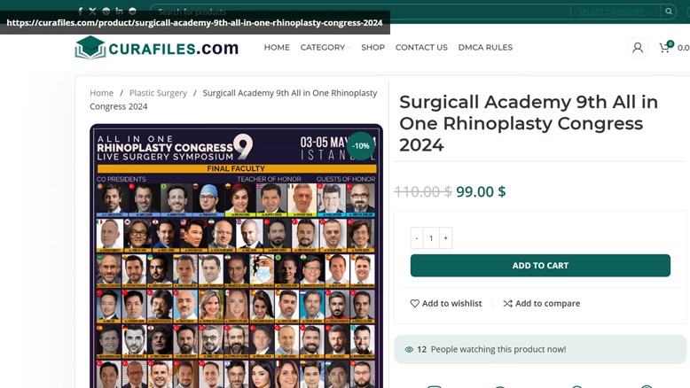This screenshot has width=690, height=388.
Task: Expand the CATEGORY menu
Action: tap(325, 48)
